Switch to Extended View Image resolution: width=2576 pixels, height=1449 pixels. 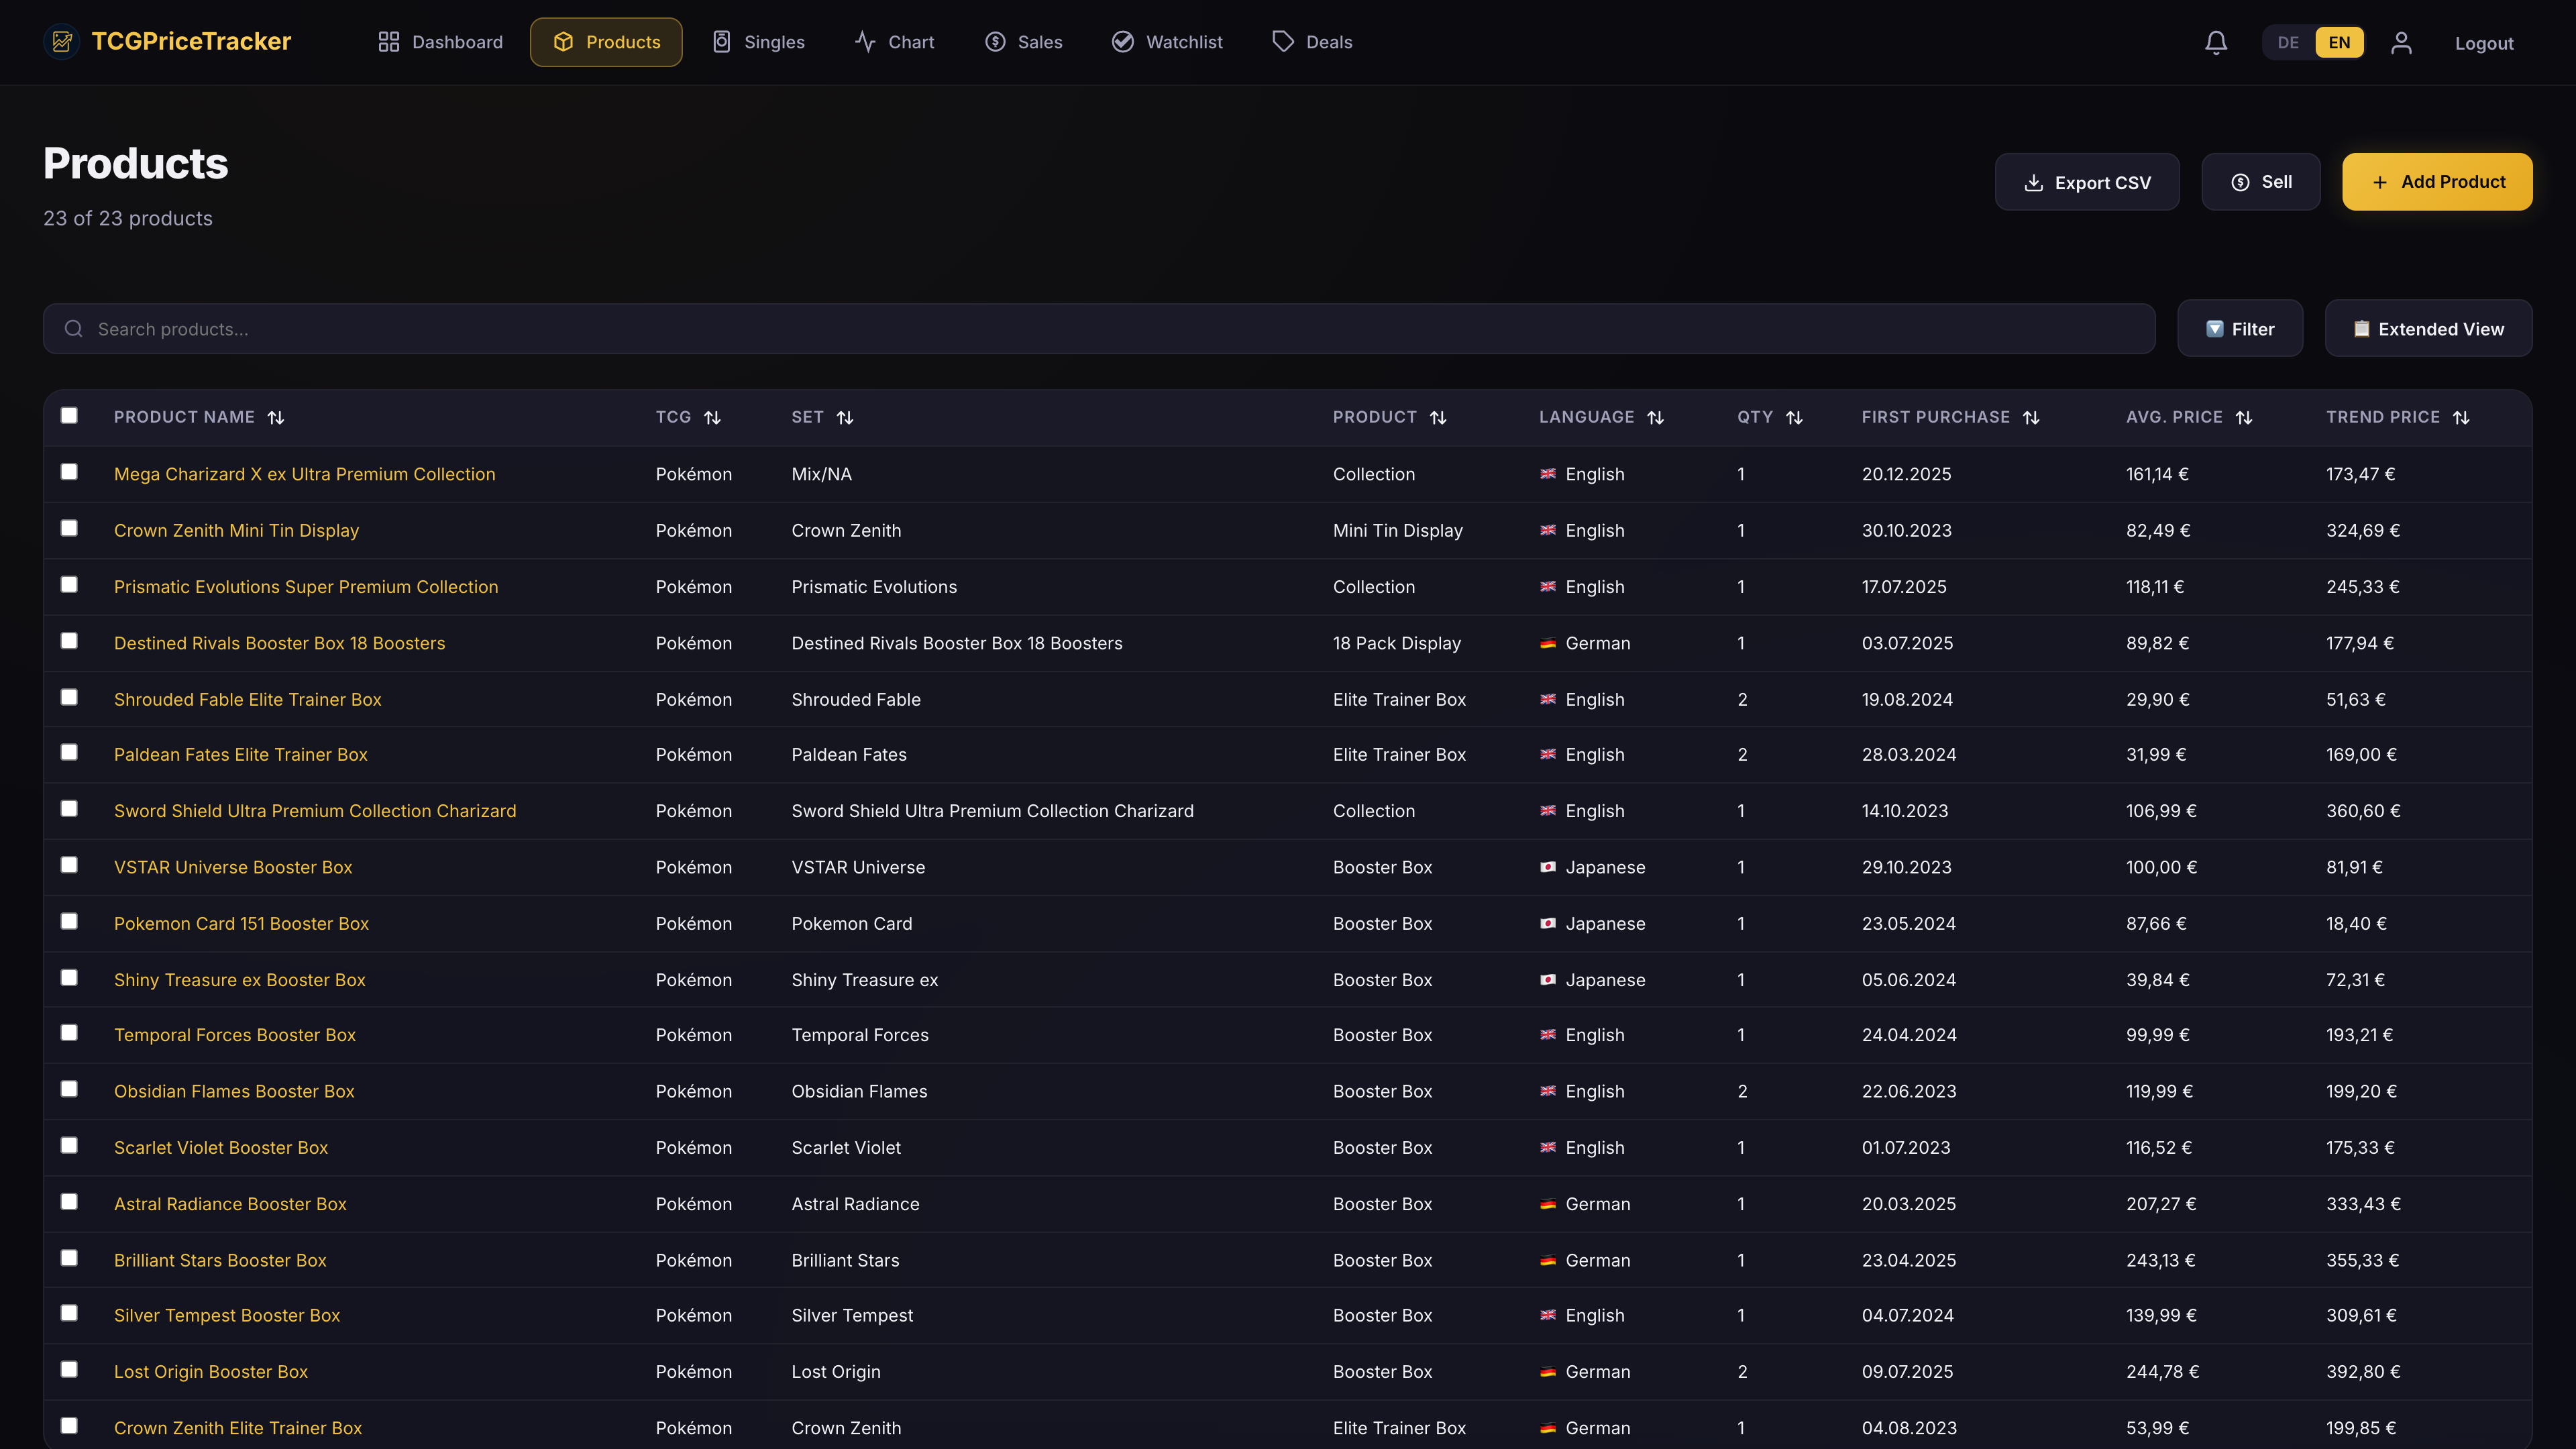[2428, 329]
